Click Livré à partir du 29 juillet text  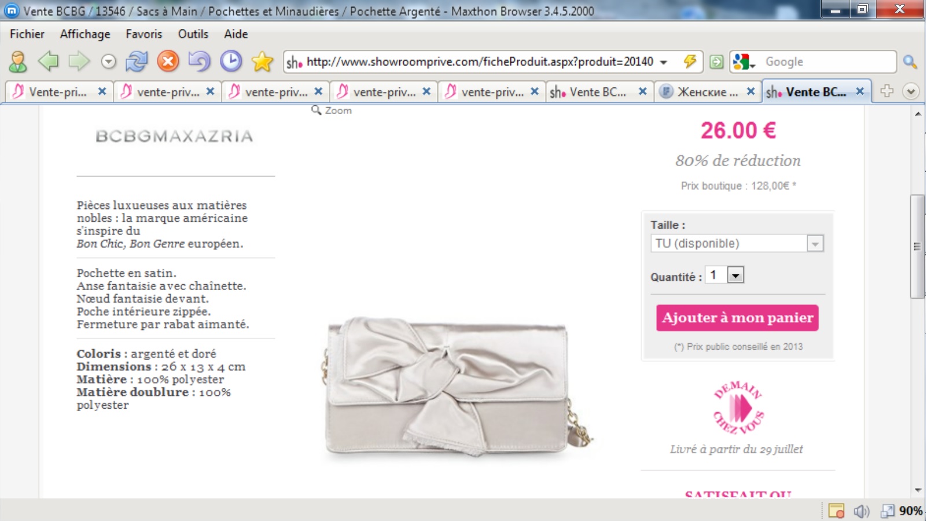click(737, 449)
